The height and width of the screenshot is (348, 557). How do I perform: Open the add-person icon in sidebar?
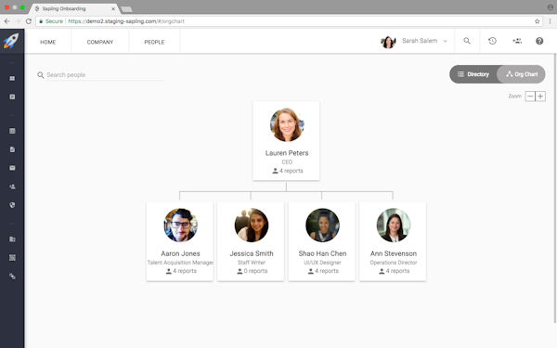12,187
